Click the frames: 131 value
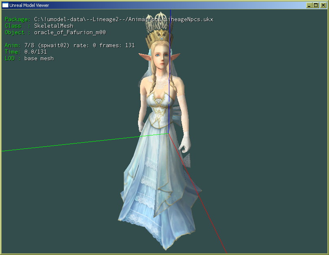Viewport: 329px width, 255px height. point(117,46)
